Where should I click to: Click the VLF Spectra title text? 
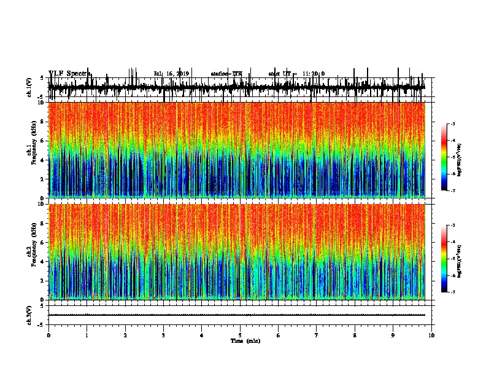point(69,74)
